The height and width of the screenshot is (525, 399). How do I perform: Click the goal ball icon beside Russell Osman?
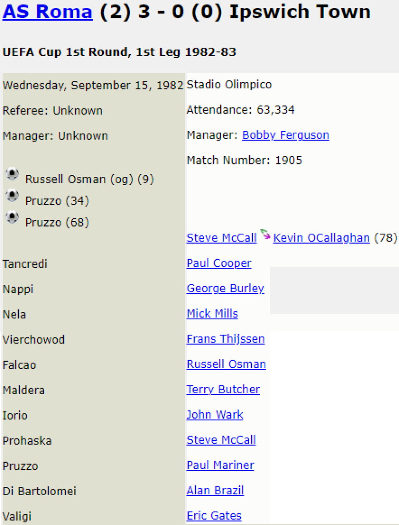pos(12,175)
